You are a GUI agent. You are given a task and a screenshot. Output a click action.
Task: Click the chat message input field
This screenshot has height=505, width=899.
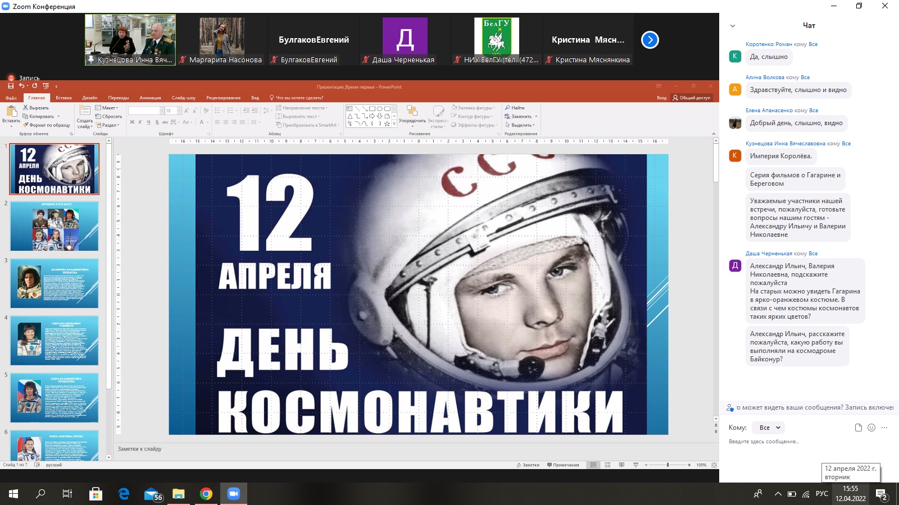(x=809, y=442)
